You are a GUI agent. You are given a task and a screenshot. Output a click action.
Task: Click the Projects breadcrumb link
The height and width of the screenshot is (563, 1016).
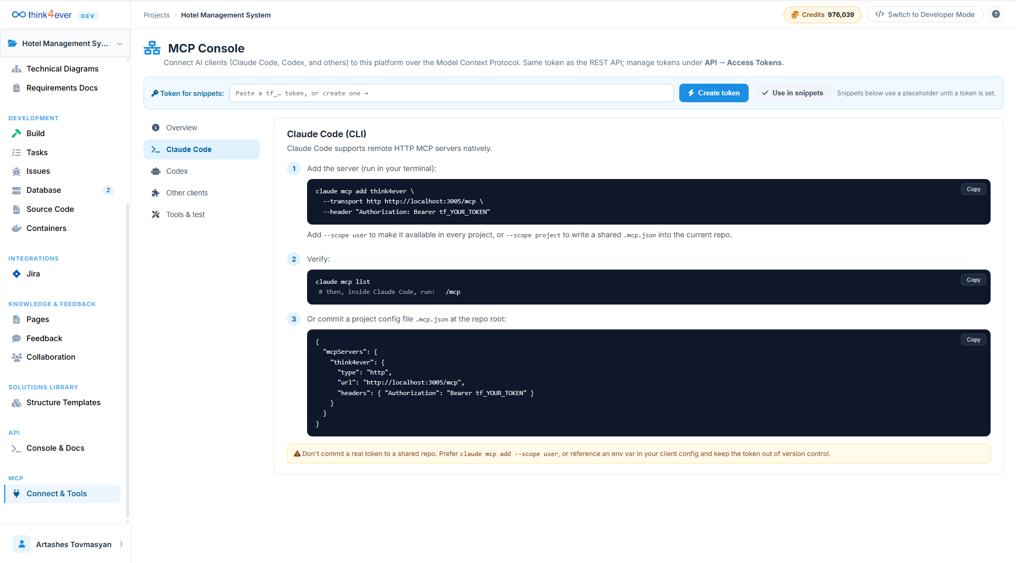click(156, 15)
